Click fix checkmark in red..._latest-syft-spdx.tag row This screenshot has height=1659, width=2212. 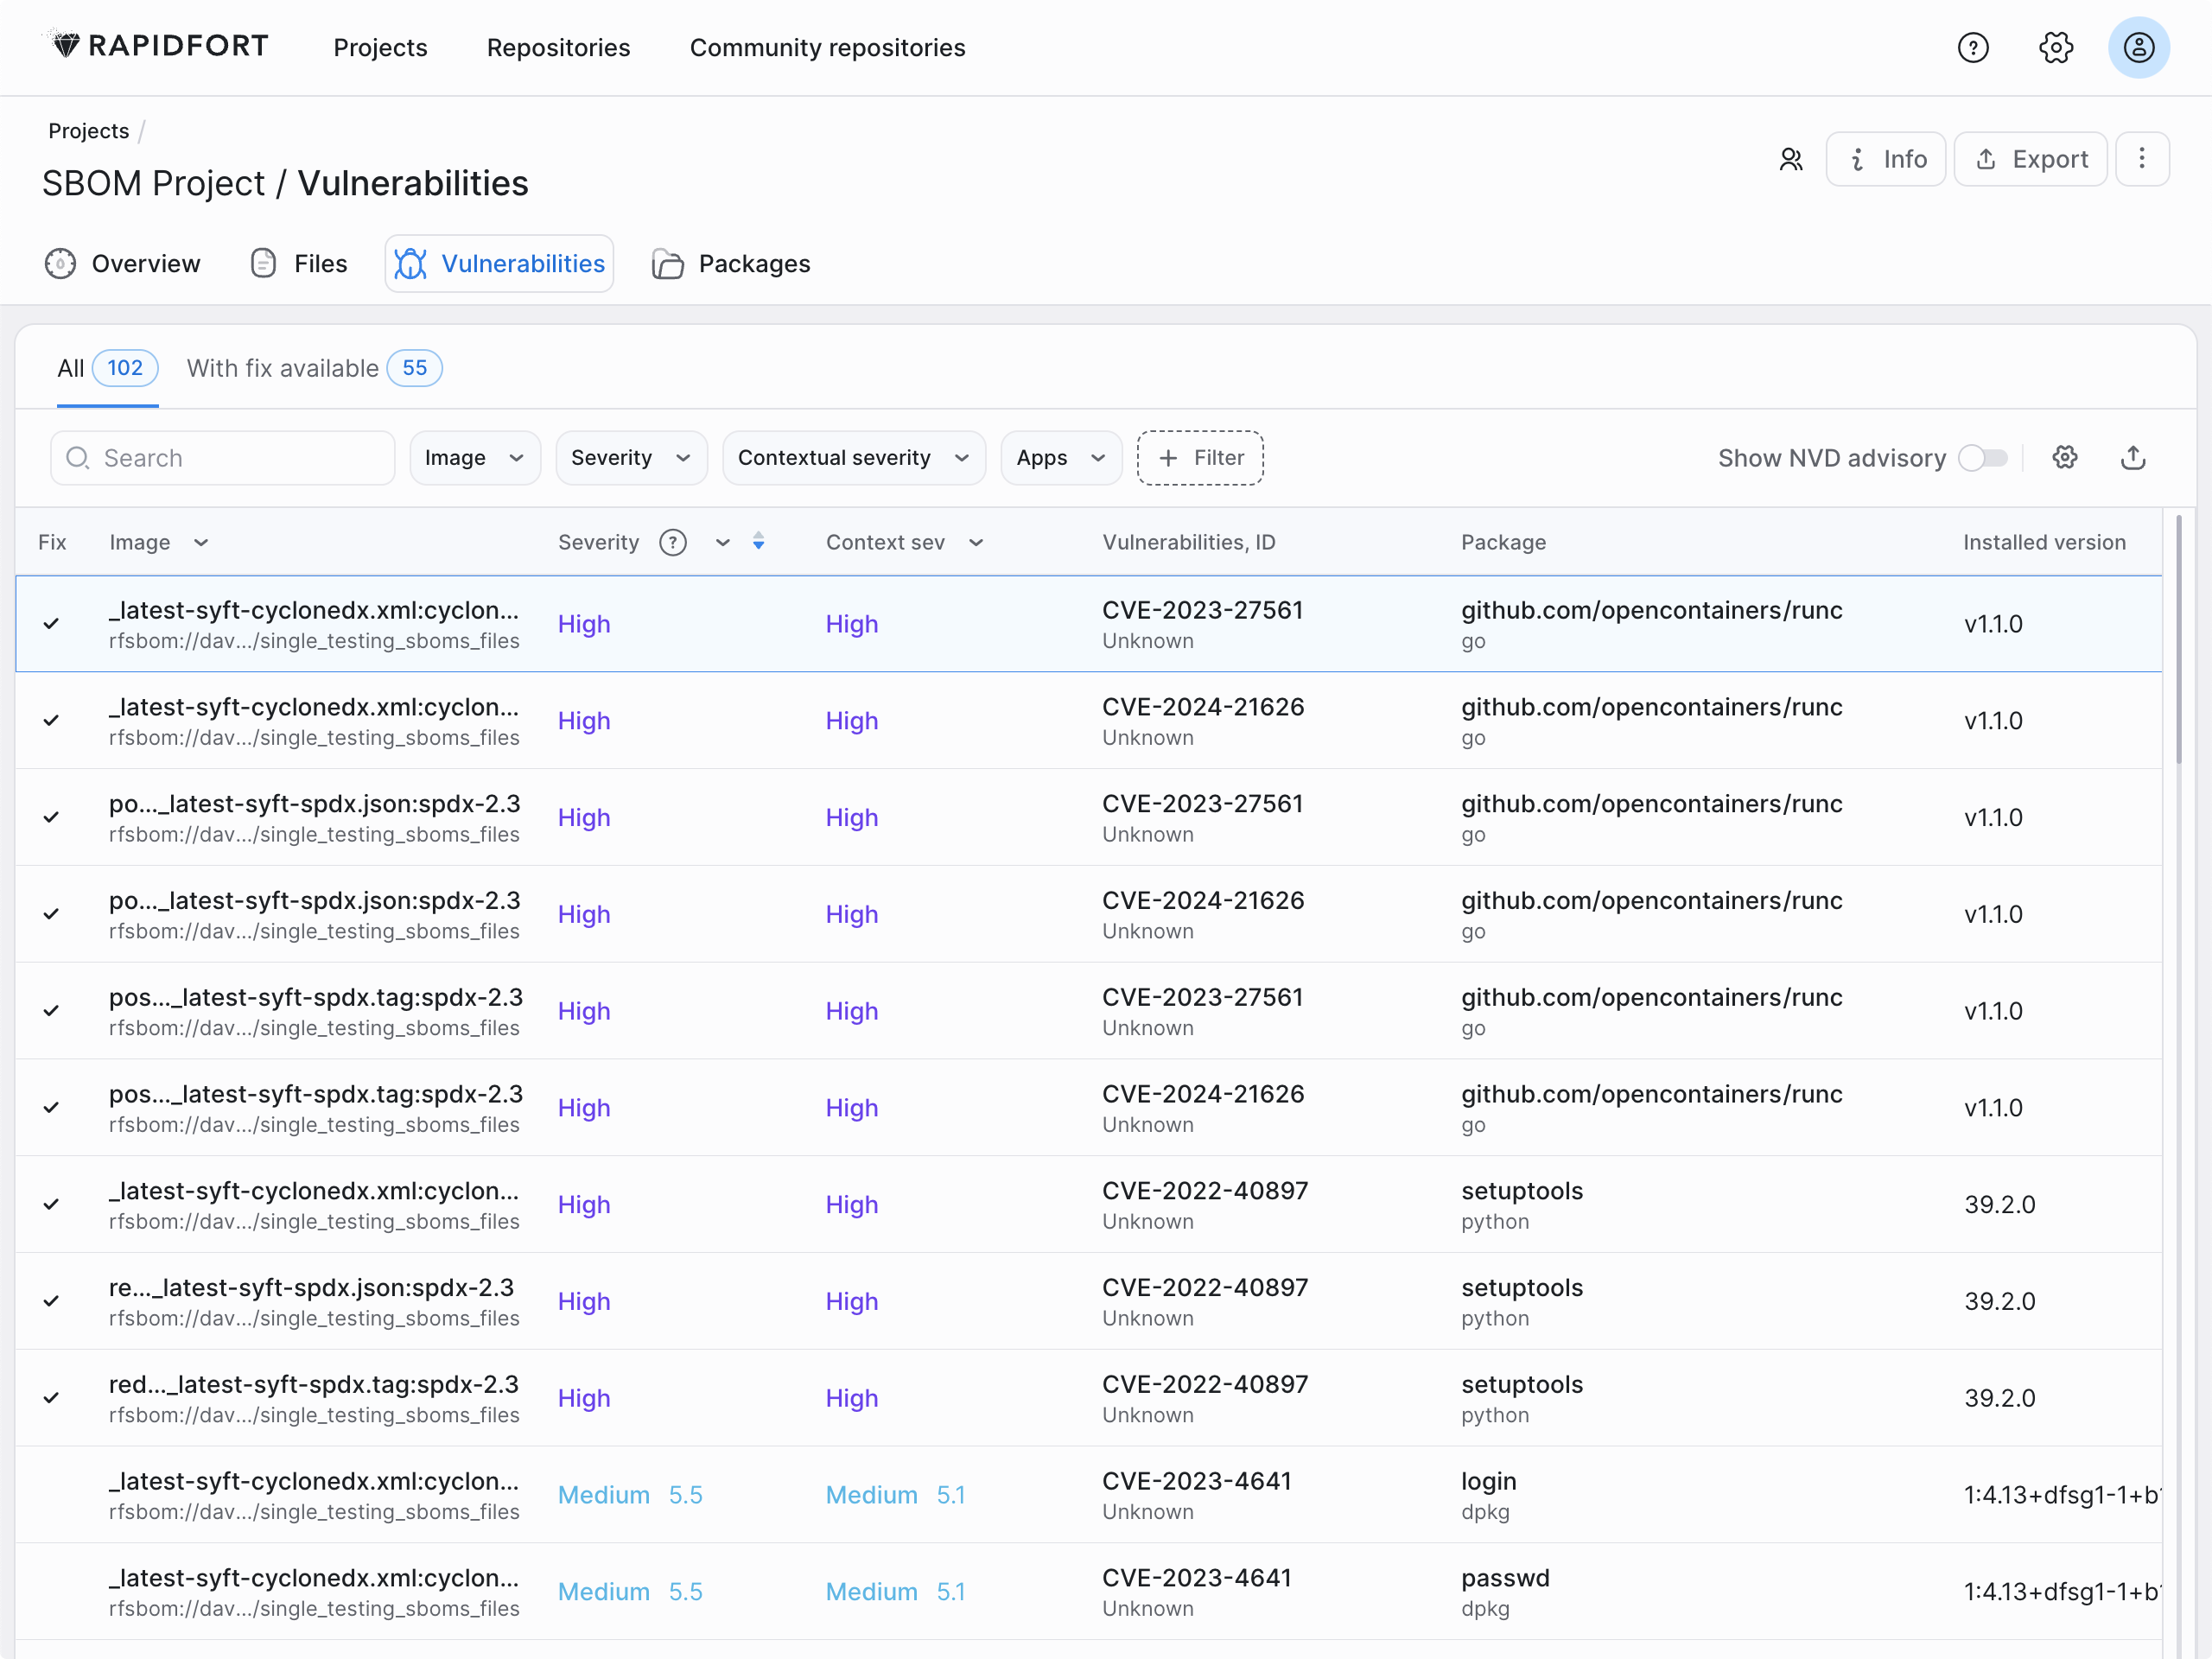point(51,1398)
